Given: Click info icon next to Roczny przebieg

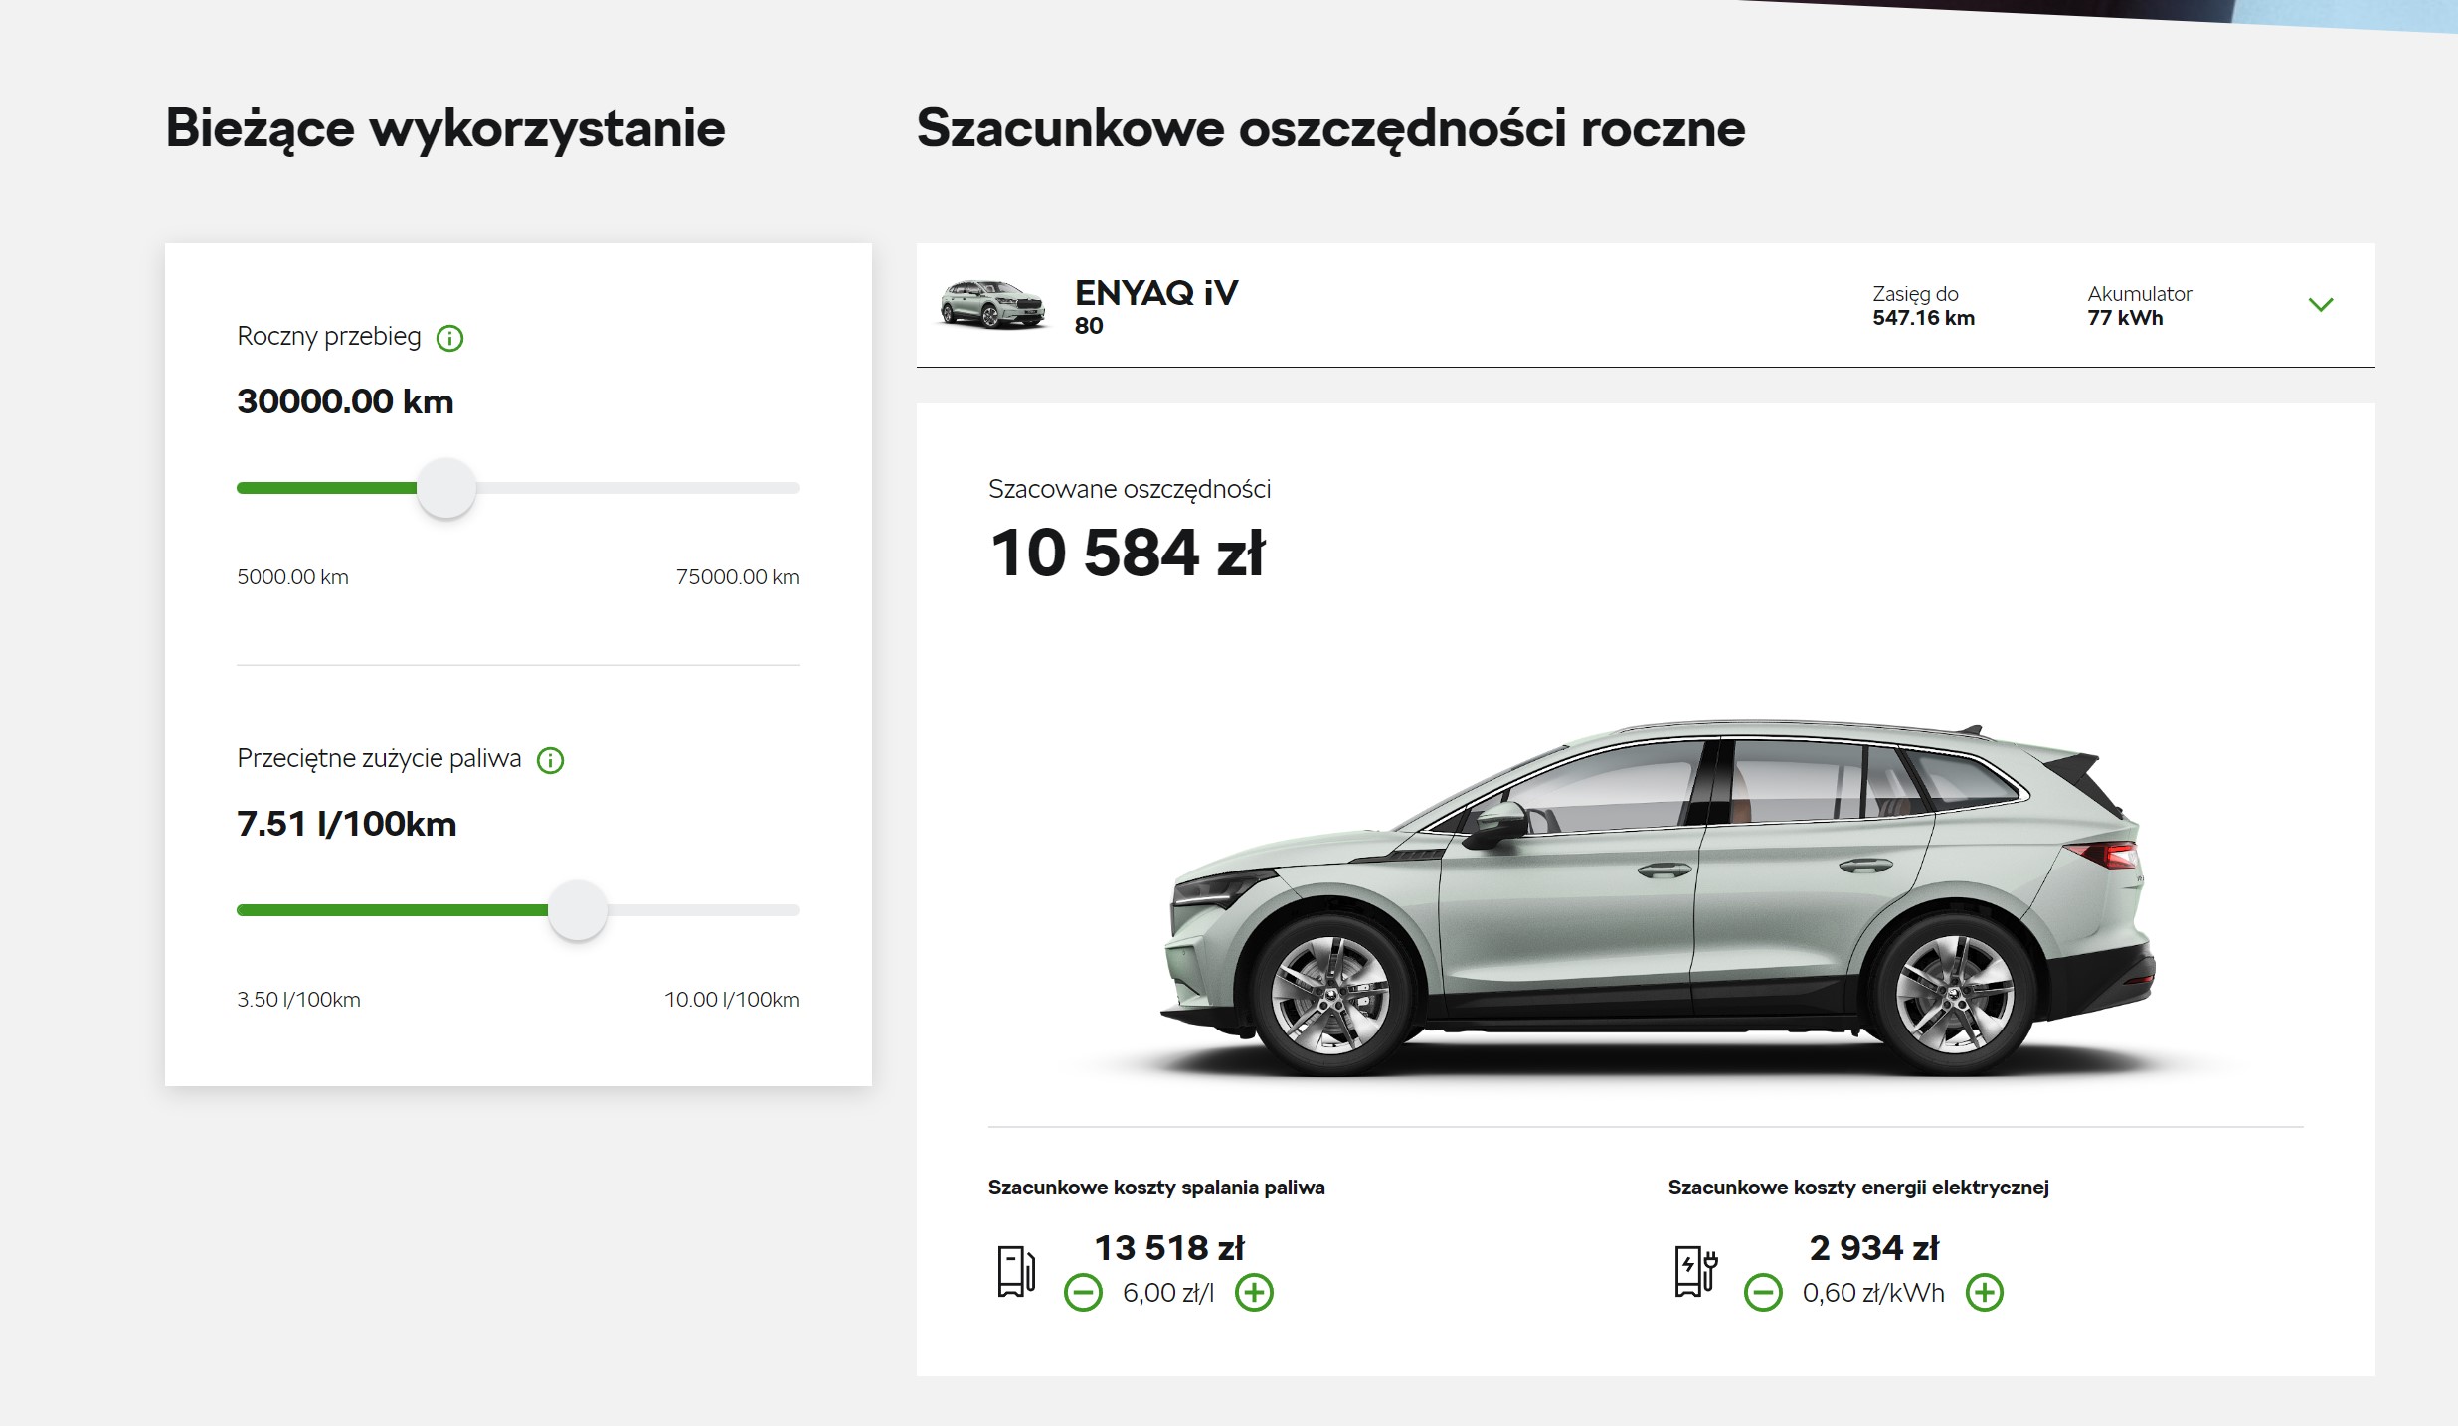Looking at the screenshot, I should point(449,339).
